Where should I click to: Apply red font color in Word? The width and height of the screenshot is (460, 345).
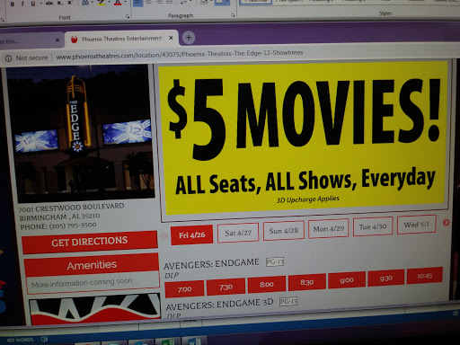(118, 3)
